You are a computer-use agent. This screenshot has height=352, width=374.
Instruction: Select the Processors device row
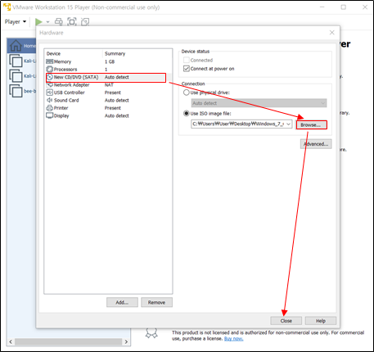coord(108,70)
